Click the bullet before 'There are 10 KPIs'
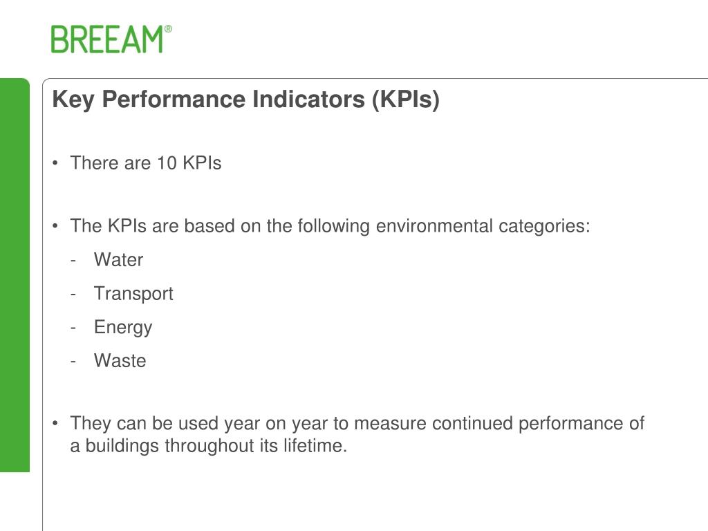The image size is (708, 531). pyautogui.click(x=55, y=163)
